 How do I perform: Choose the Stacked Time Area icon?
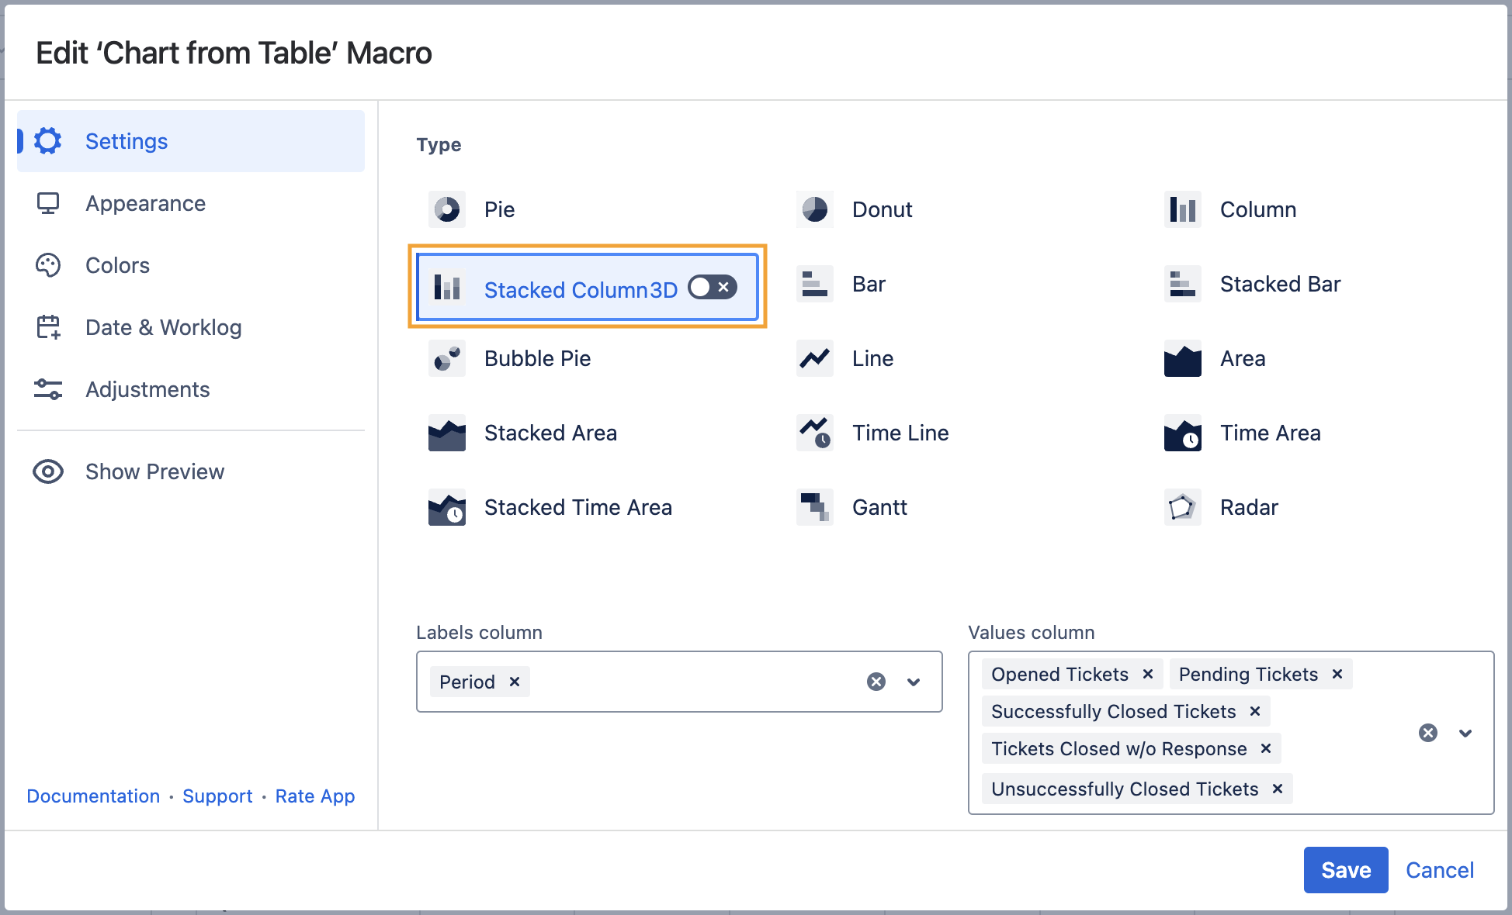point(447,507)
